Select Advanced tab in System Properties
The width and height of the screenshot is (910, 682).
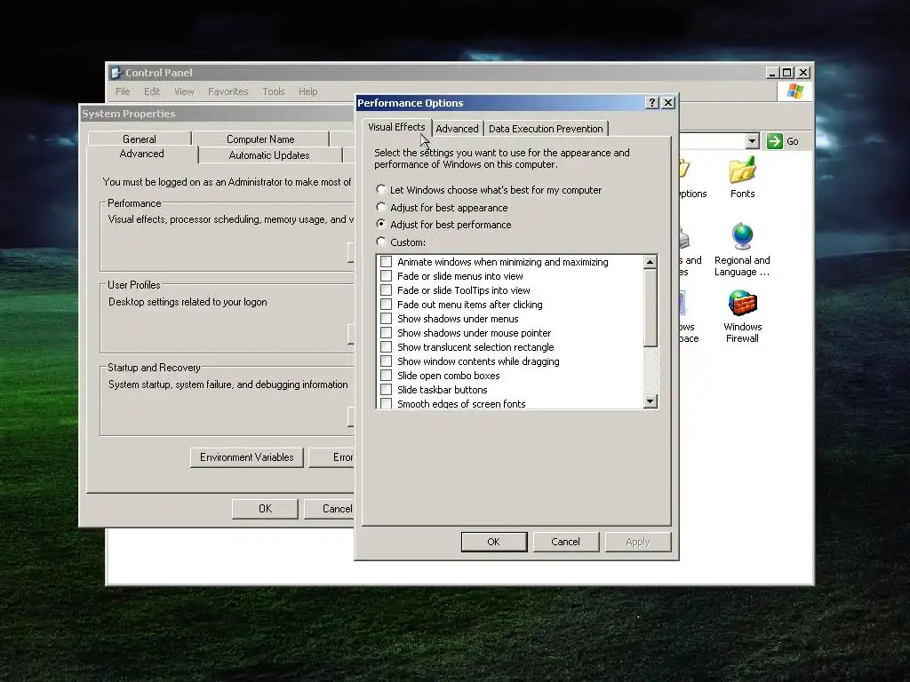(x=141, y=154)
